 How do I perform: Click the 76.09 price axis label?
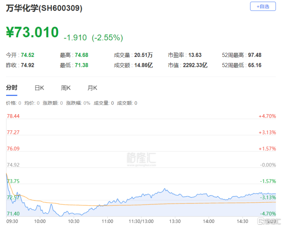click(13, 149)
